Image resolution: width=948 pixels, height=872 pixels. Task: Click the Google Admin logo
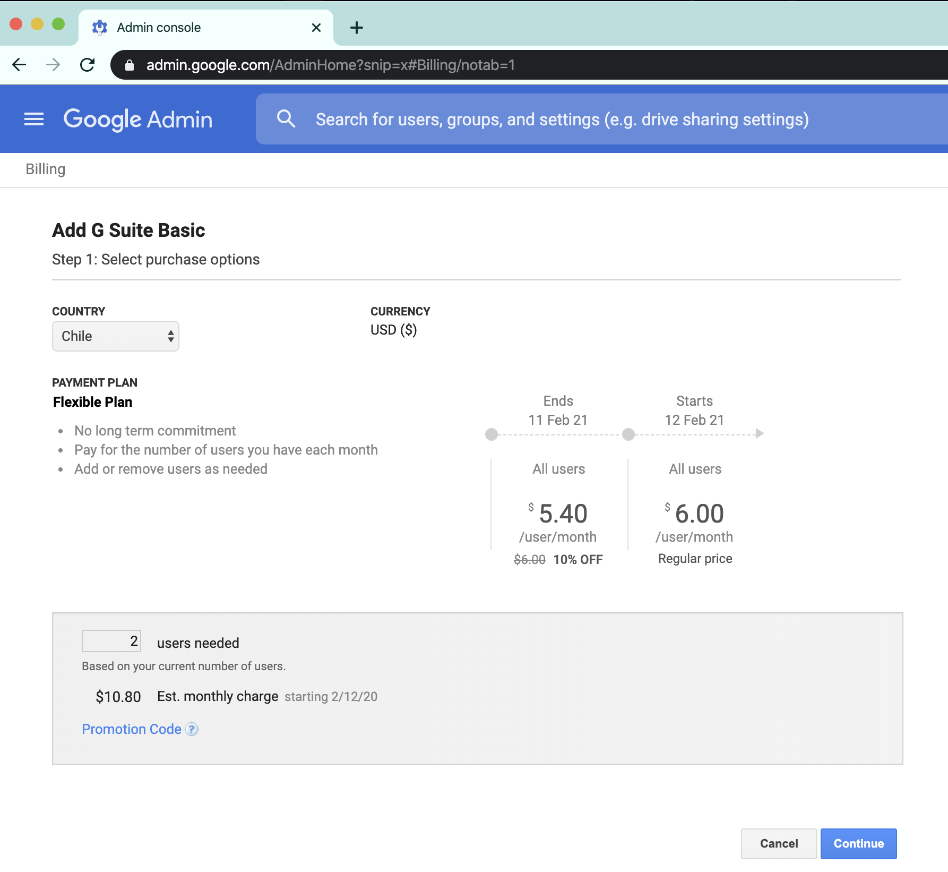(x=138, y=119)
